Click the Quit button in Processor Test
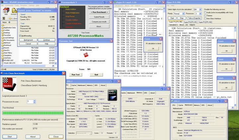The height and width of the screenshot is (140, 239). [96, 75]
